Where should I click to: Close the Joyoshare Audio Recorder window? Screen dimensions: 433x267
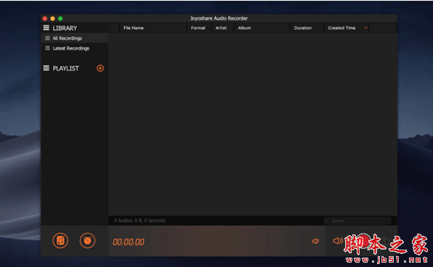pyautogui.click(x=45, y=19)
